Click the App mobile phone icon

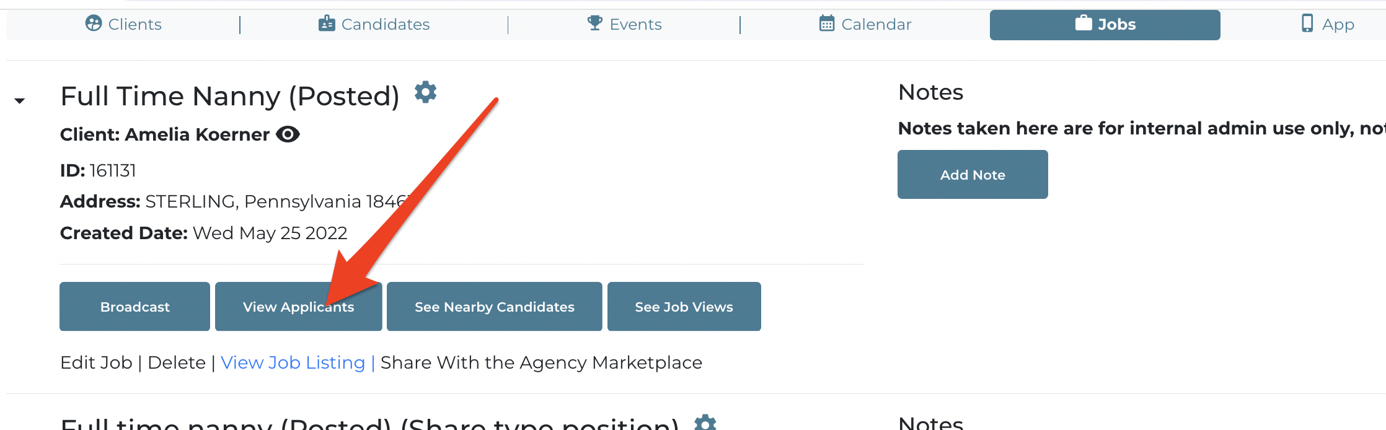pyautogui.click(x=1307, y=24)
